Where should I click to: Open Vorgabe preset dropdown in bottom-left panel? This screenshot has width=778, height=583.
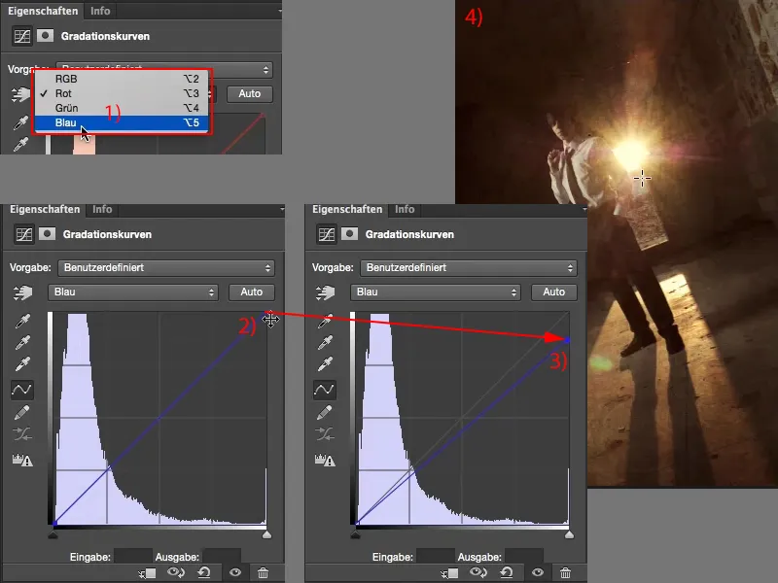pyautogui.click(x=165, y=267)
